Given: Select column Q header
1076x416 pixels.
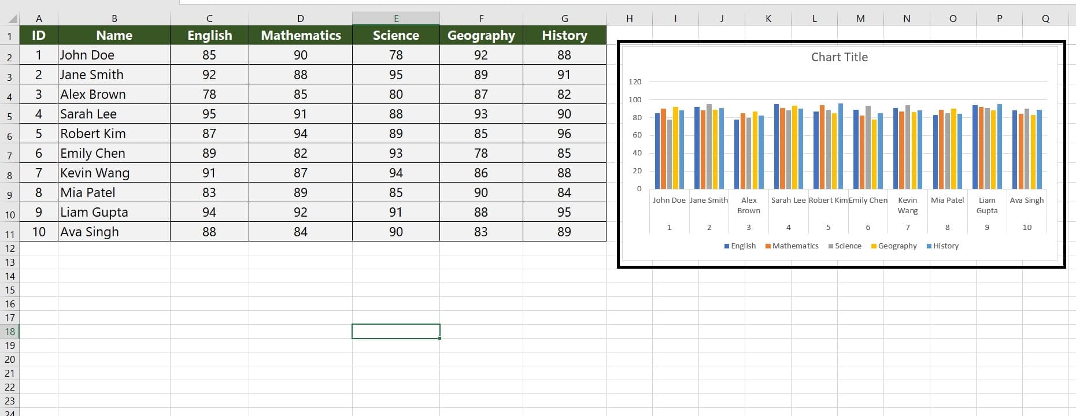Looking at the screenshot, I should click(1045, 18).
